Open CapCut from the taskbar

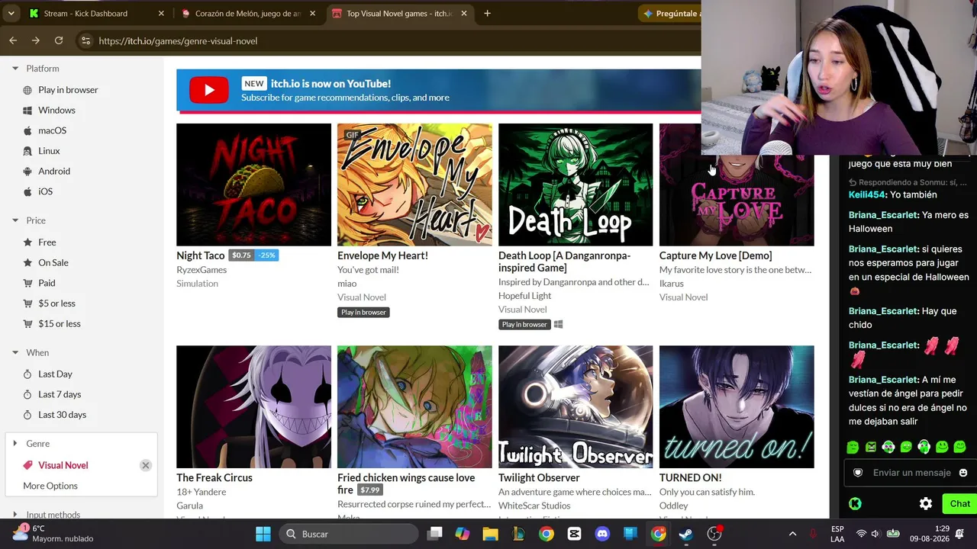click(x=574, y=534)
